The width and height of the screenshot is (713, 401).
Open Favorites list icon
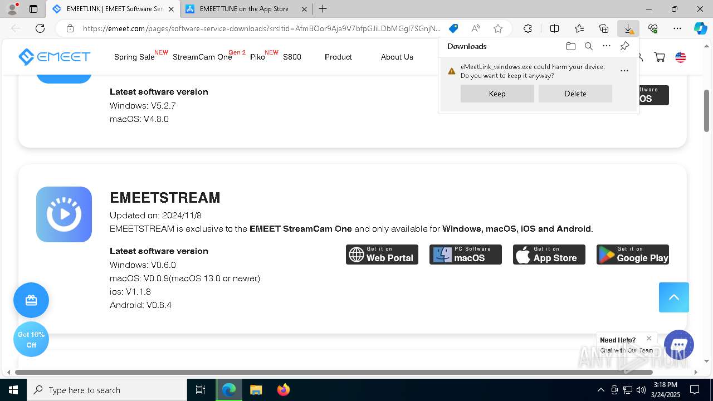point(579,28)
